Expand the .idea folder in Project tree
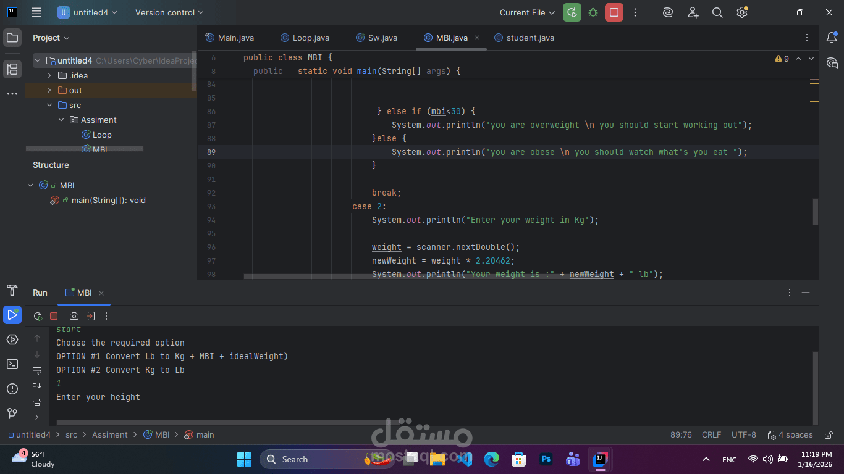 tap(49, 75)
